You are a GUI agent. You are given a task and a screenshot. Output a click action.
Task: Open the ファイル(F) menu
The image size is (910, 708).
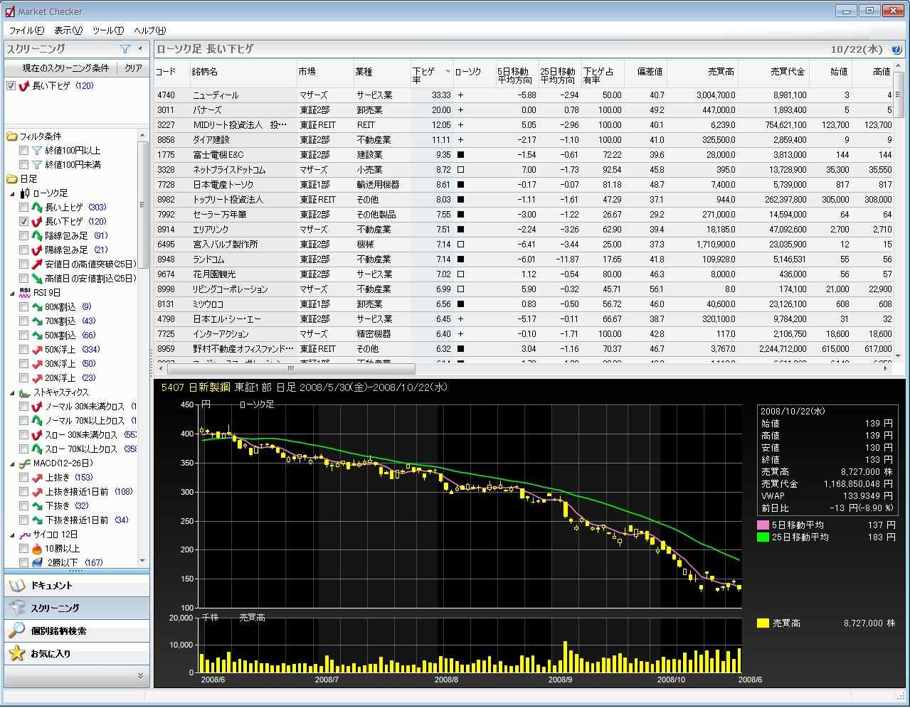pos(26,31)
